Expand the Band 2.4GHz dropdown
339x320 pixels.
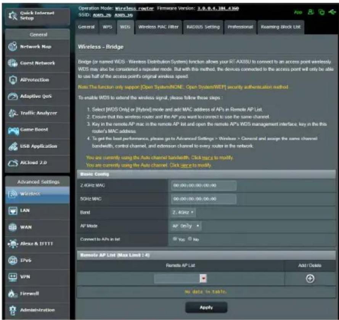(183, 213)
